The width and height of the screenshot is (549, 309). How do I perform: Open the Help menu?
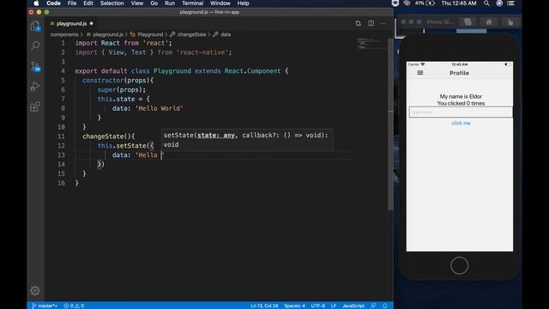(243, 3)
